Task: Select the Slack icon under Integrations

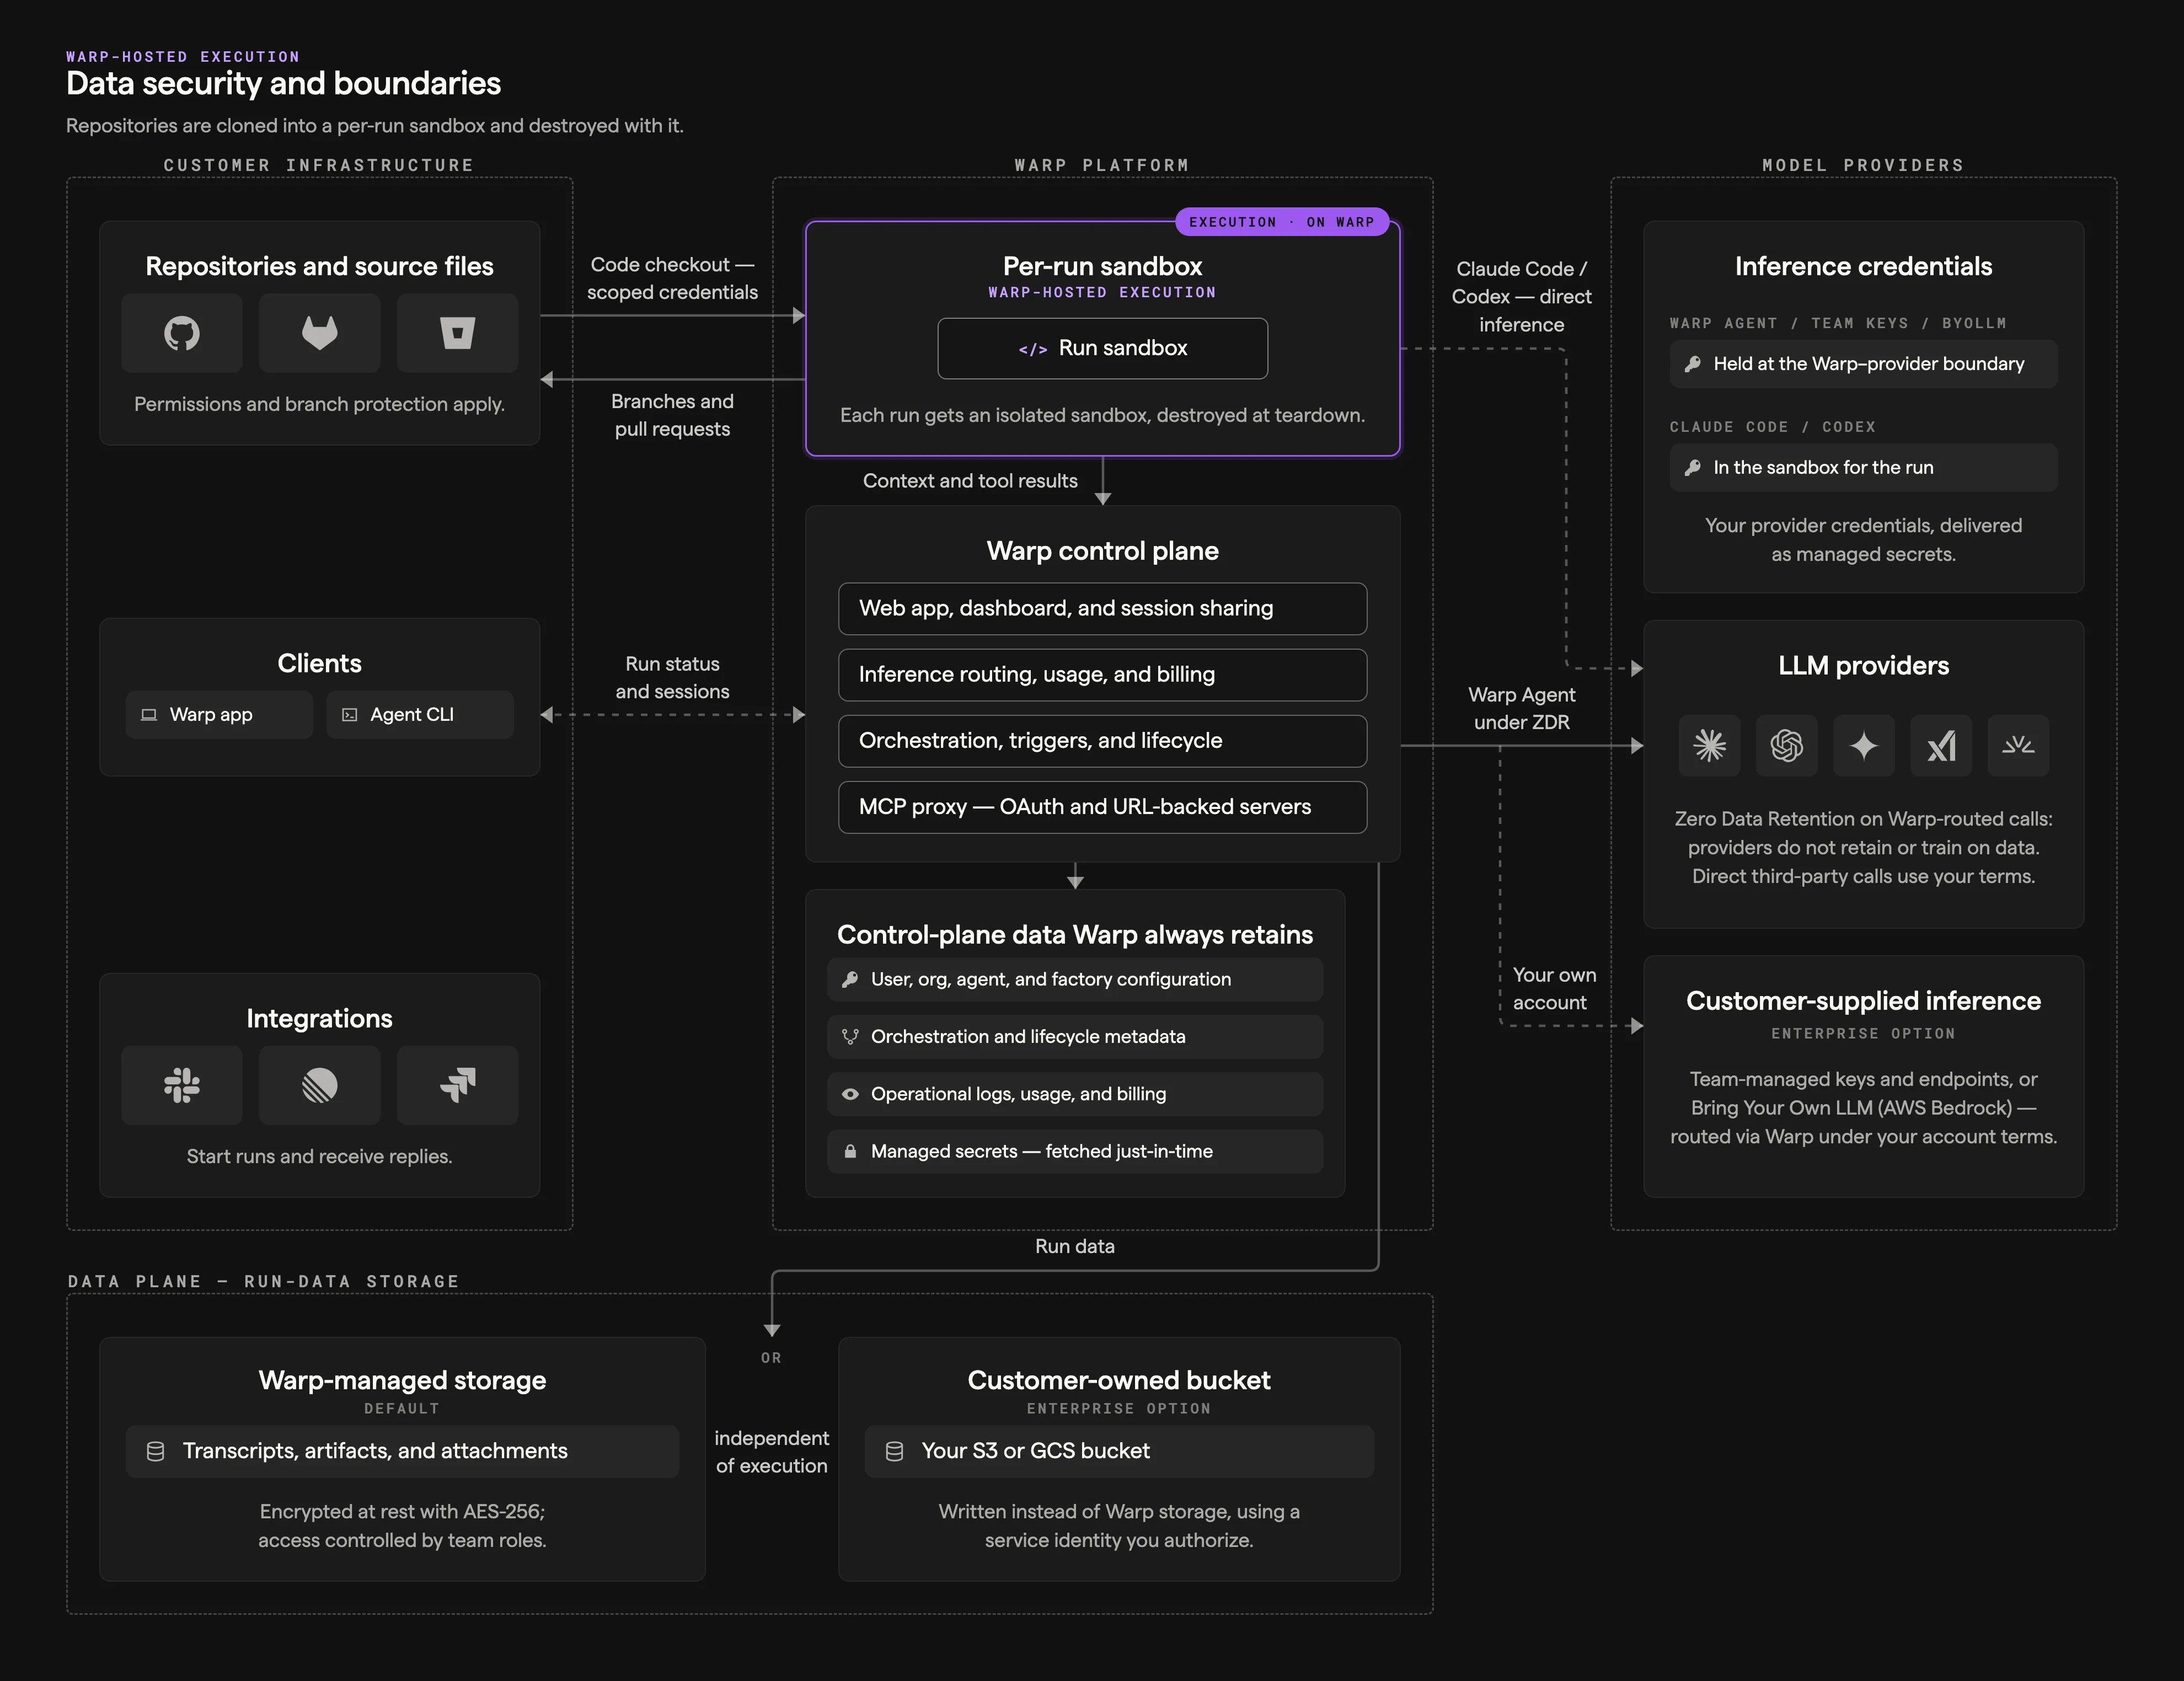Action: click(x=182, y=1085)
